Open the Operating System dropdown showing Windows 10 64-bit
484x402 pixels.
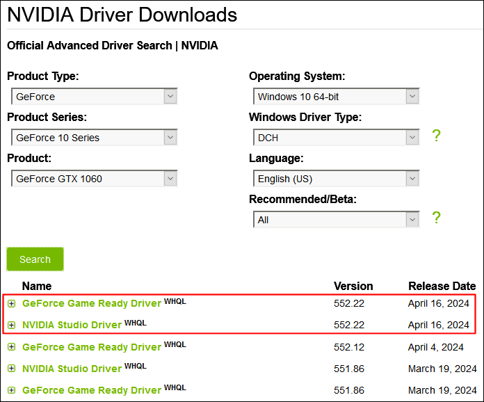pos(337,97)
